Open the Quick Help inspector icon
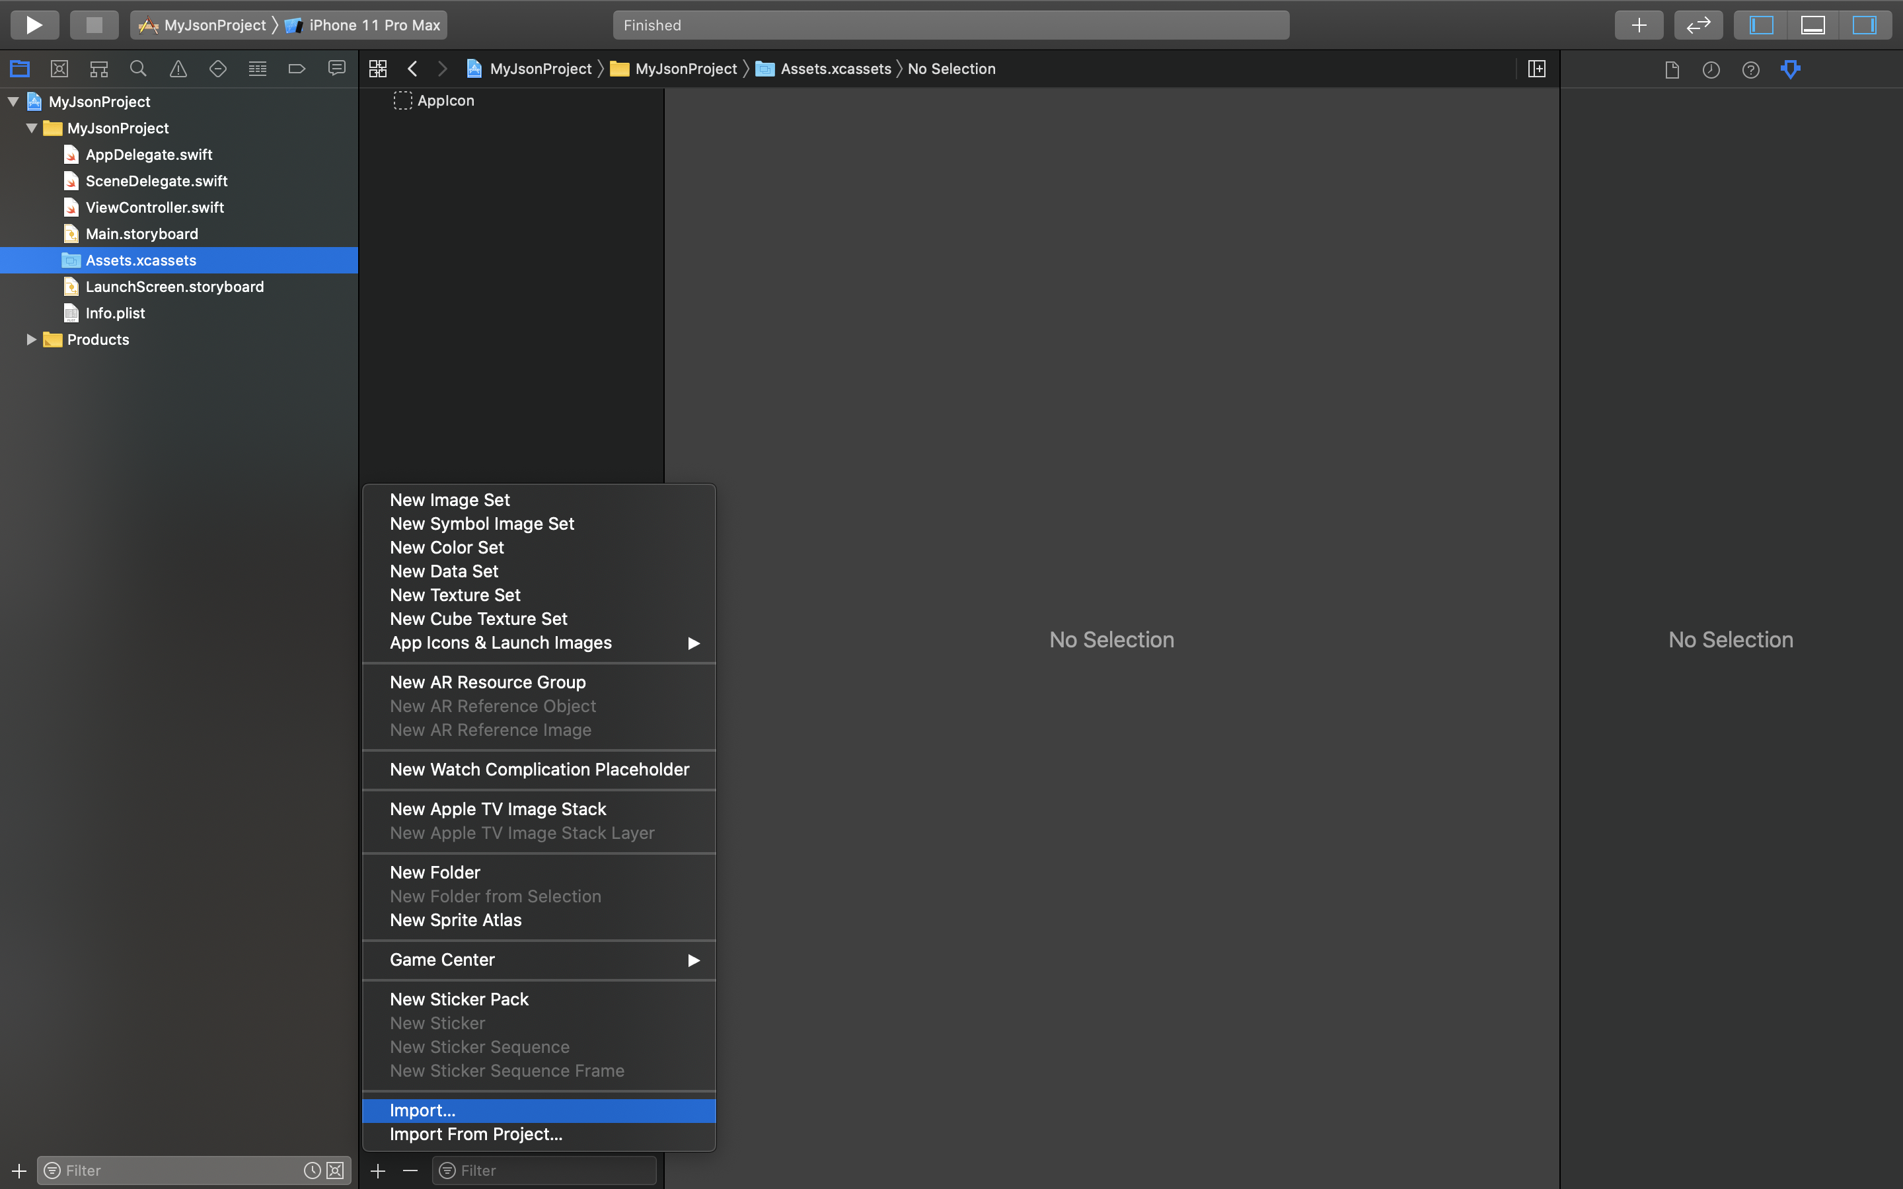Viewport: 1903px width, 1189px height. click(x=1750, y=70)
